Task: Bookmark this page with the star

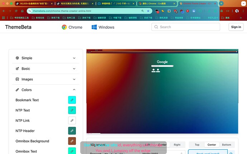Action: [148, 11]
